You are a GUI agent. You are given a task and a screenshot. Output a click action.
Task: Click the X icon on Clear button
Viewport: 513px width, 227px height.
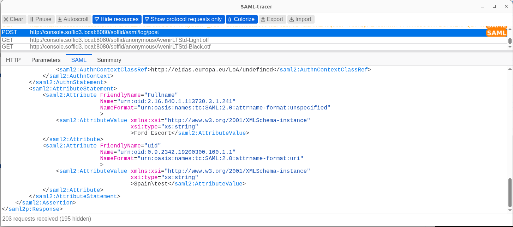click(6, 19)
